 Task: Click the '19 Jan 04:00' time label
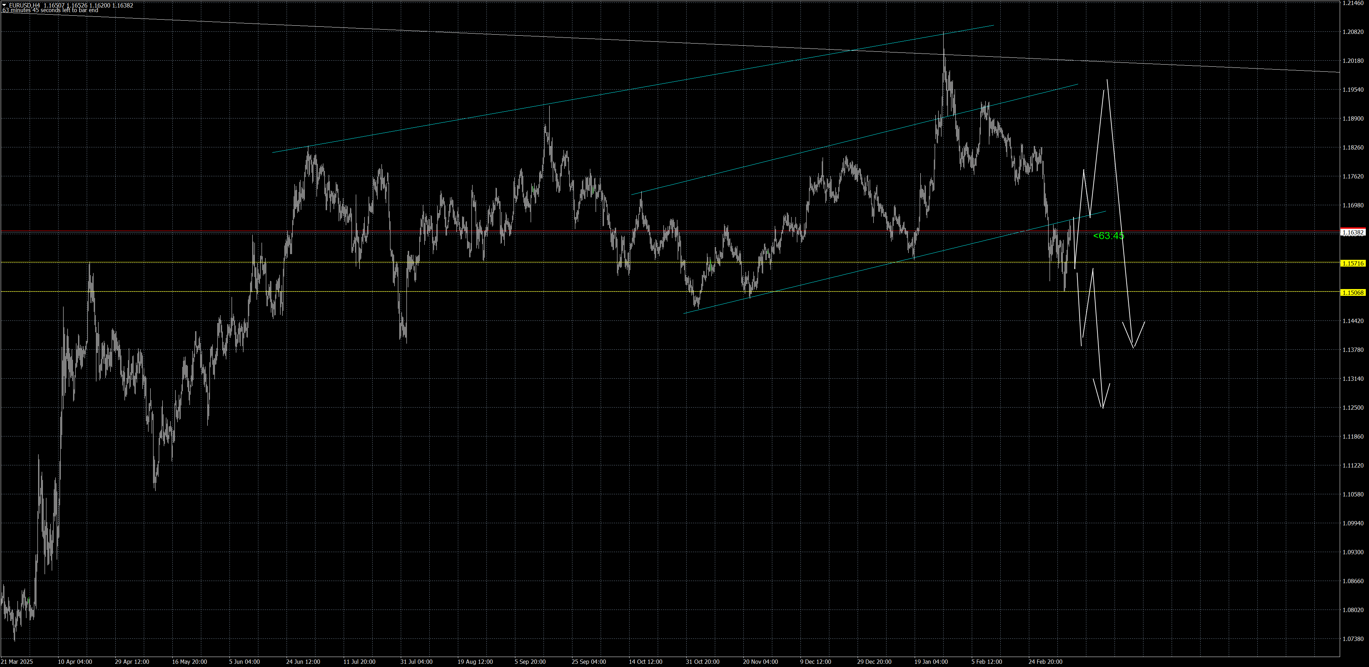point(930,662)
